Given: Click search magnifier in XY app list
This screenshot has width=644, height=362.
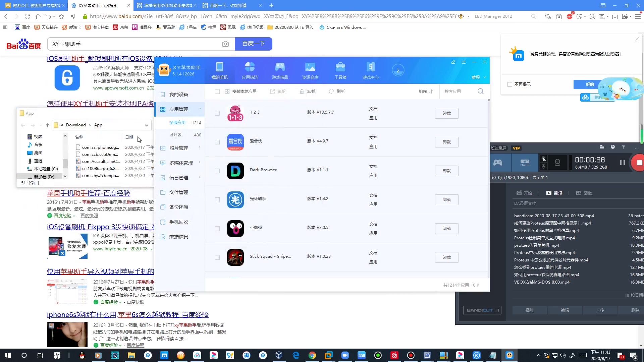Looking at the screenshot, I should pyautogui.click(x=480, y=91).
